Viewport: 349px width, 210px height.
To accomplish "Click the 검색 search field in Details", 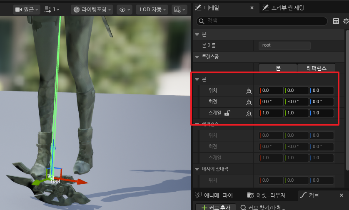I will point(262,21).
